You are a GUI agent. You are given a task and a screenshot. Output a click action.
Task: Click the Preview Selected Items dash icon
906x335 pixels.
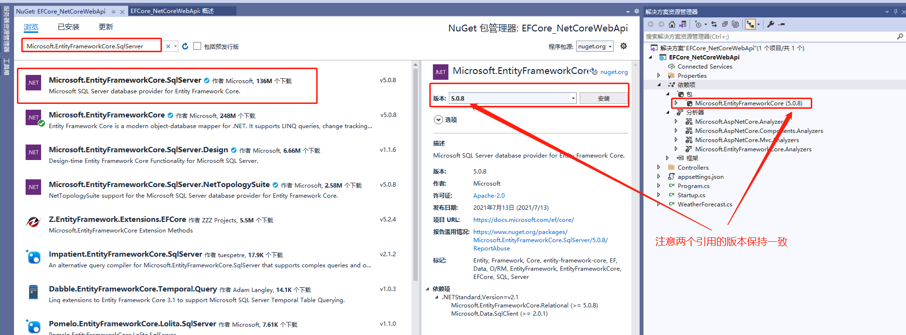tap(782, 24)
